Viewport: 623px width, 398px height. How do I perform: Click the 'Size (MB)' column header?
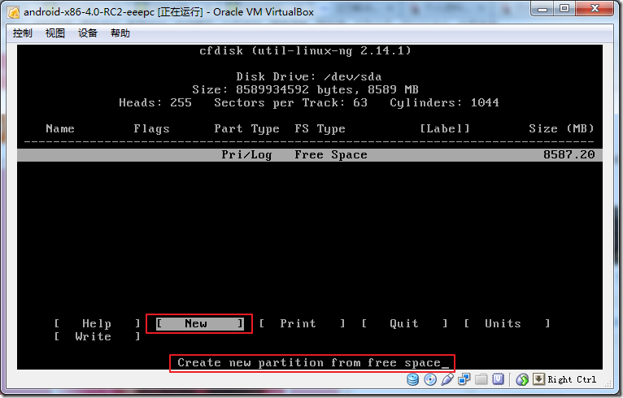pos(561,128)
